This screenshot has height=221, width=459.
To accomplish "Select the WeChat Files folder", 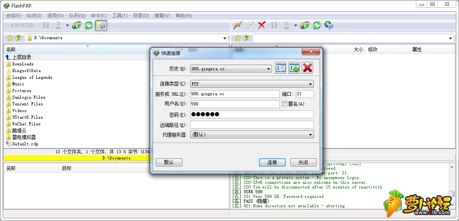I will (x=26, y=124).
